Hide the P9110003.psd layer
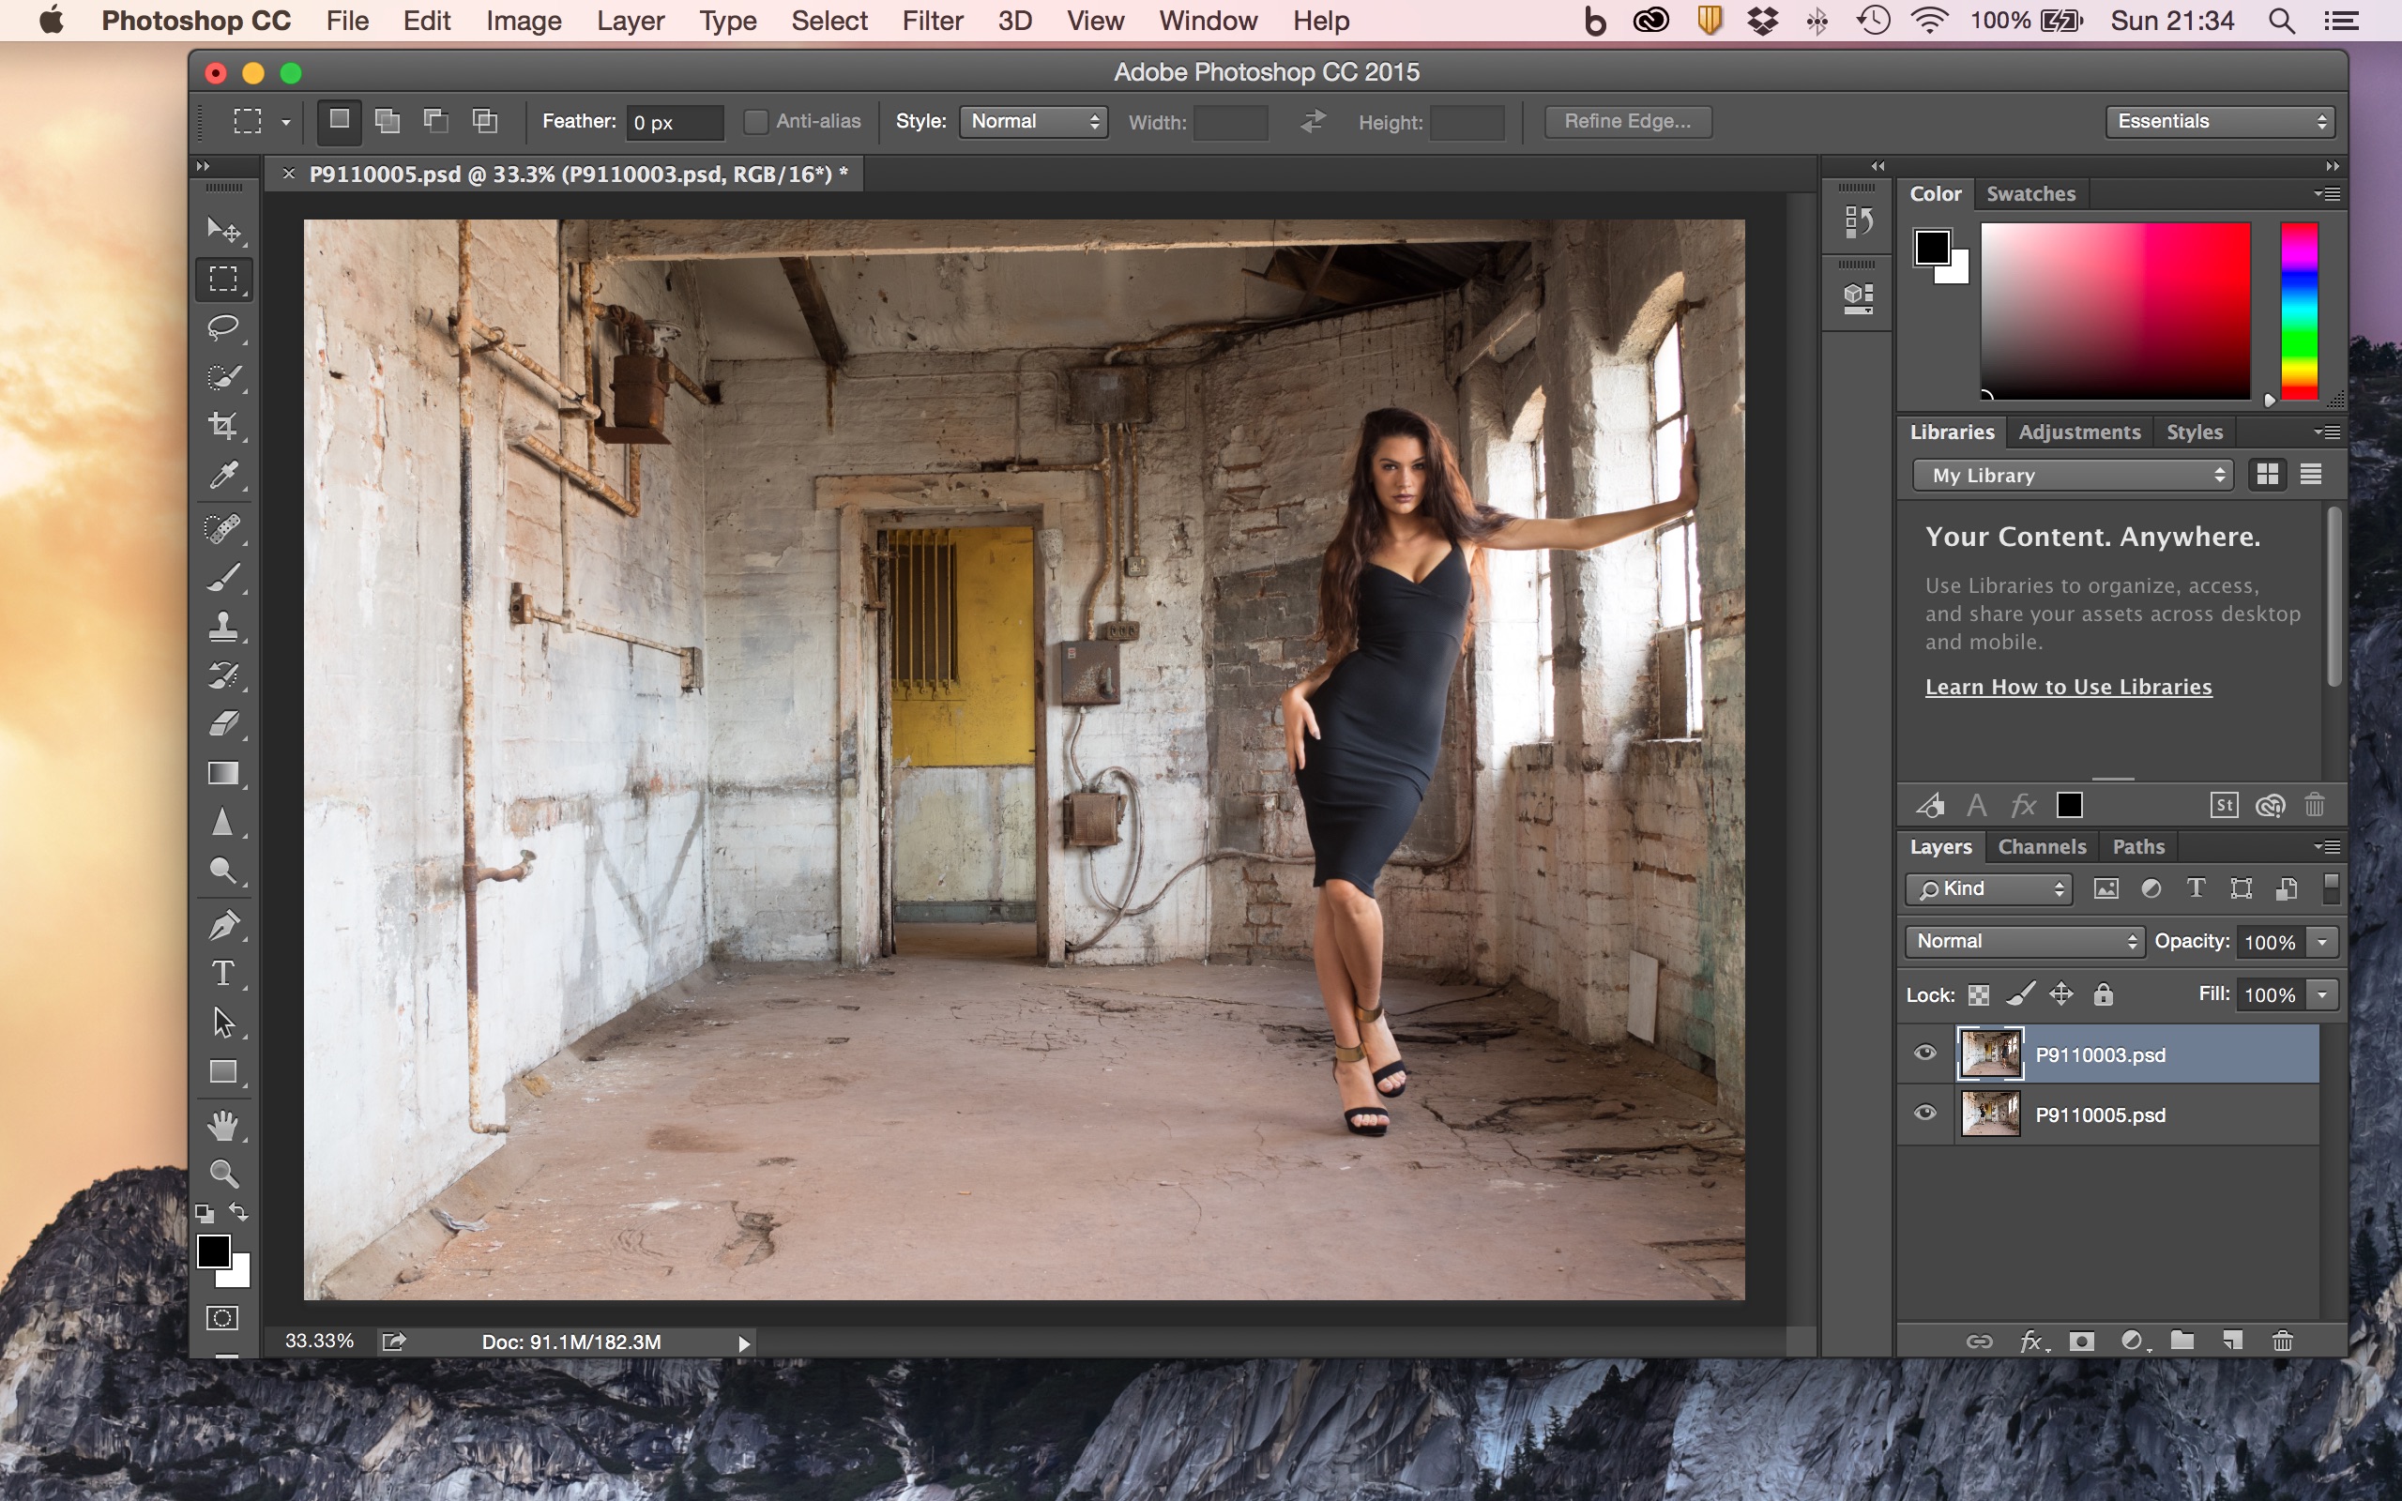The height and width of the screenshot is (1501, 2402). coord(1924,1053)
